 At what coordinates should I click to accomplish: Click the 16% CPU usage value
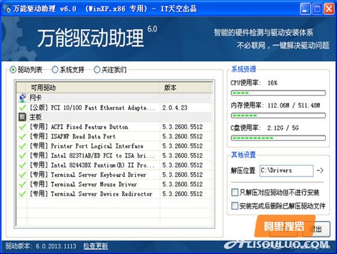[x=272, y=83]
